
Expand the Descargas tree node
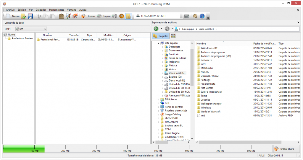(x=162, y=47)
